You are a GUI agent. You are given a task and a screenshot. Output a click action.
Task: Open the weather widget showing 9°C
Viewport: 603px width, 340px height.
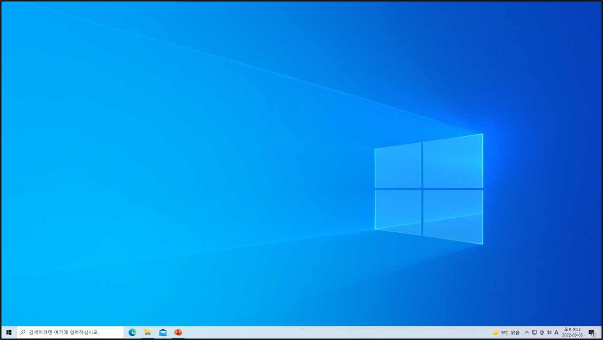[505, 333]
